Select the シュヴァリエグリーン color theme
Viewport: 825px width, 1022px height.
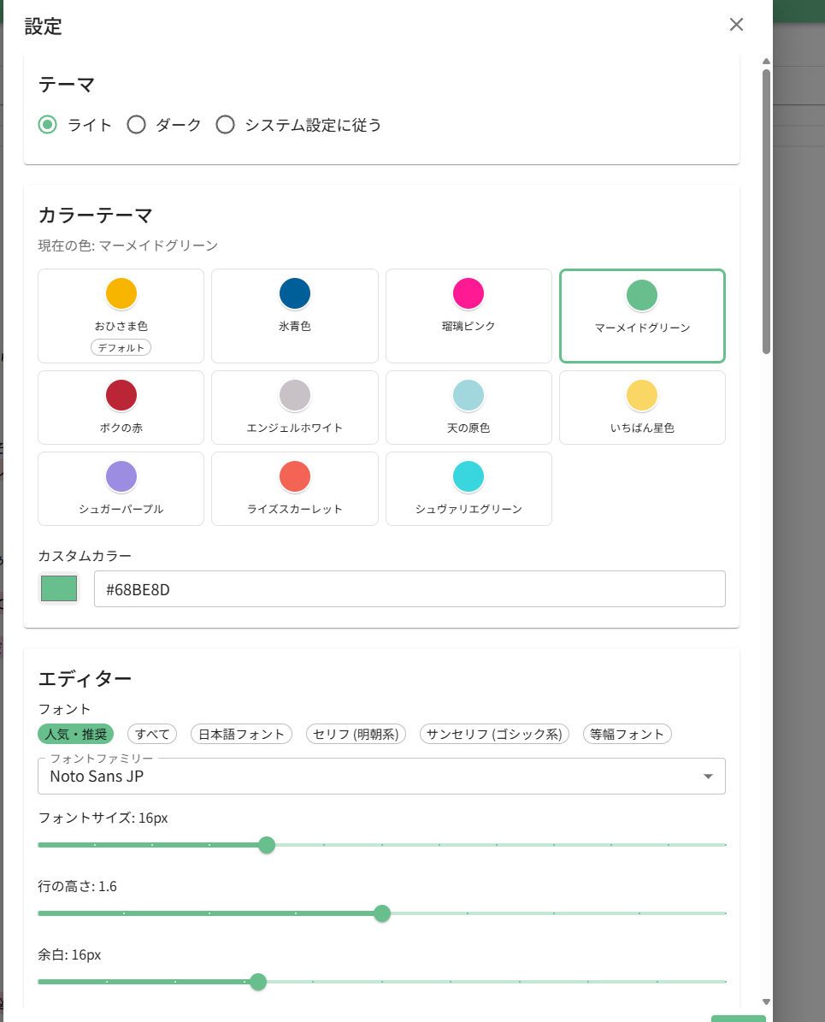click(468, 488)
